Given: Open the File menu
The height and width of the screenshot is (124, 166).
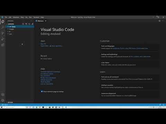Looking at the screenshot, I should coord(6,17).
